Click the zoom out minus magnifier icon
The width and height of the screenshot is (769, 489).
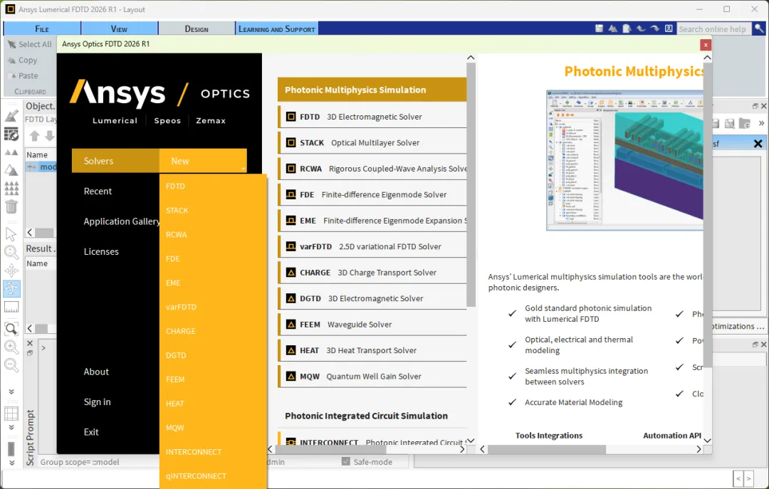coord(11,365)
